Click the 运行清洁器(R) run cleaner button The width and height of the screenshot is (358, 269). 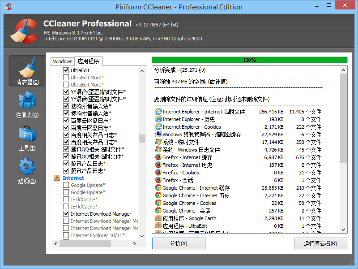(320, 243)
